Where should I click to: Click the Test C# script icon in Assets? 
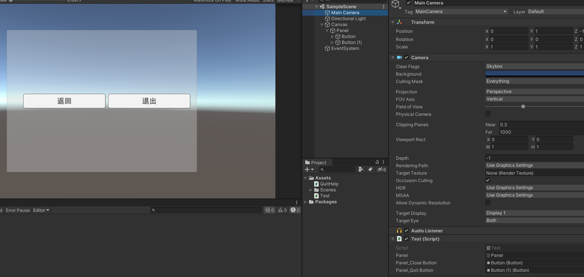(316, 196)
